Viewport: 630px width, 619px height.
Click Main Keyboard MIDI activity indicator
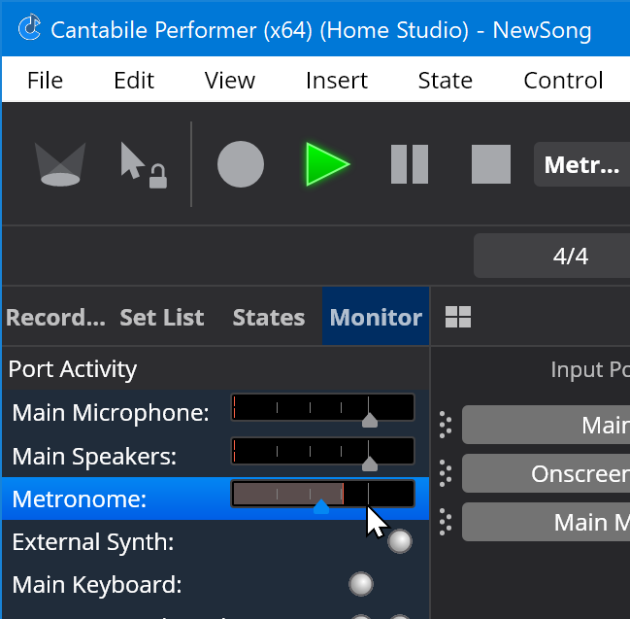coord(361,584)
